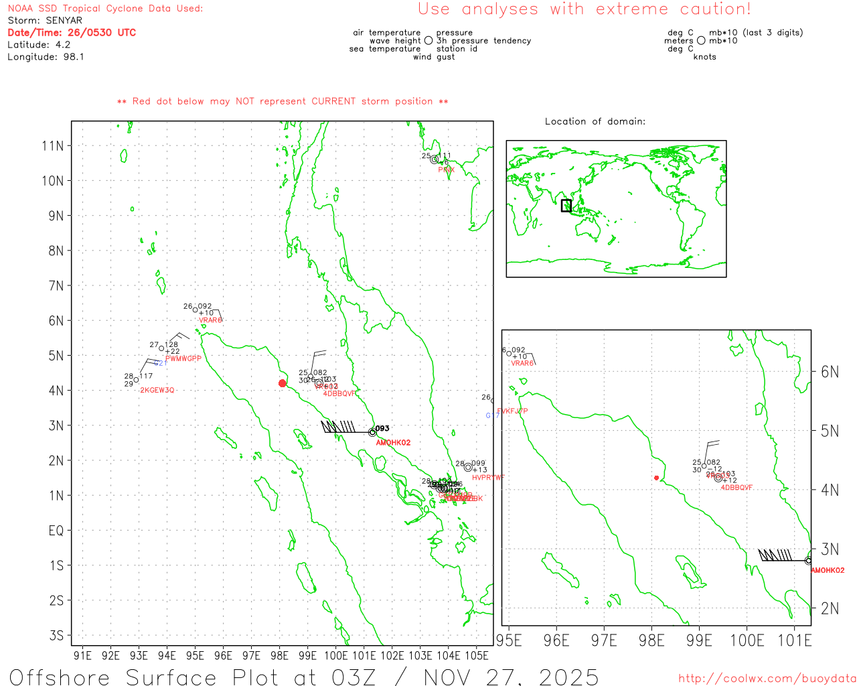
Task: Click the station model legend circle beside wave height
Action: tap(428, 41)
